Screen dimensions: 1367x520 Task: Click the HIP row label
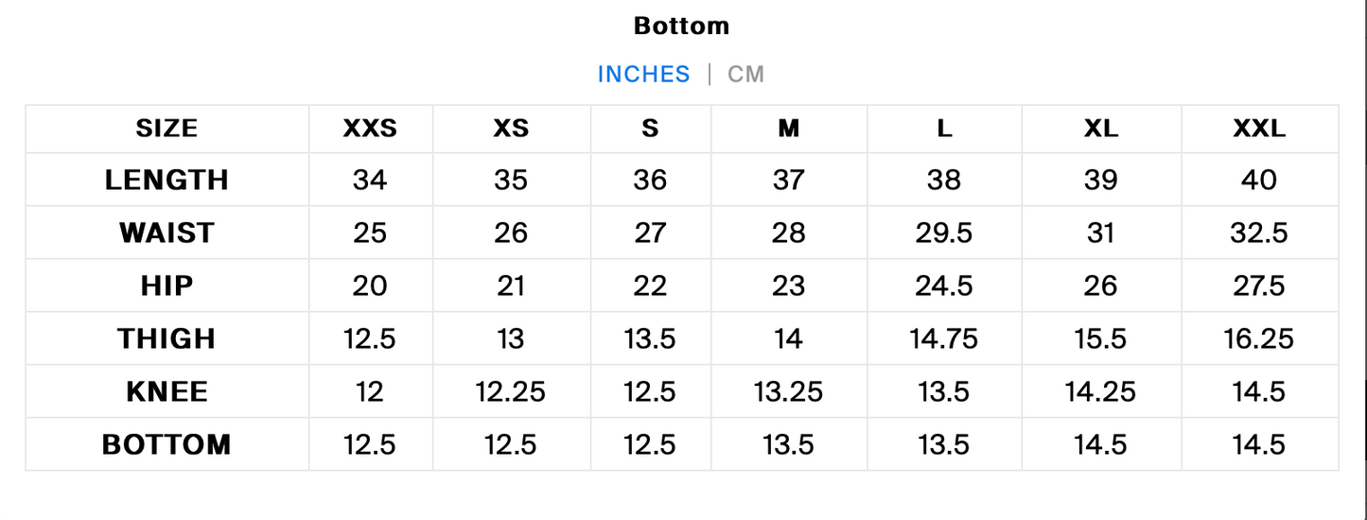click(x=166, y=286)
